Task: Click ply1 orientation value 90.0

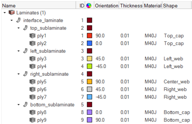Action: click(x=100, y=36)
